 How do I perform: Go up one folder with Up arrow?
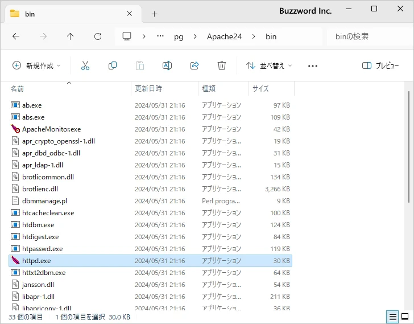point(70,36)
